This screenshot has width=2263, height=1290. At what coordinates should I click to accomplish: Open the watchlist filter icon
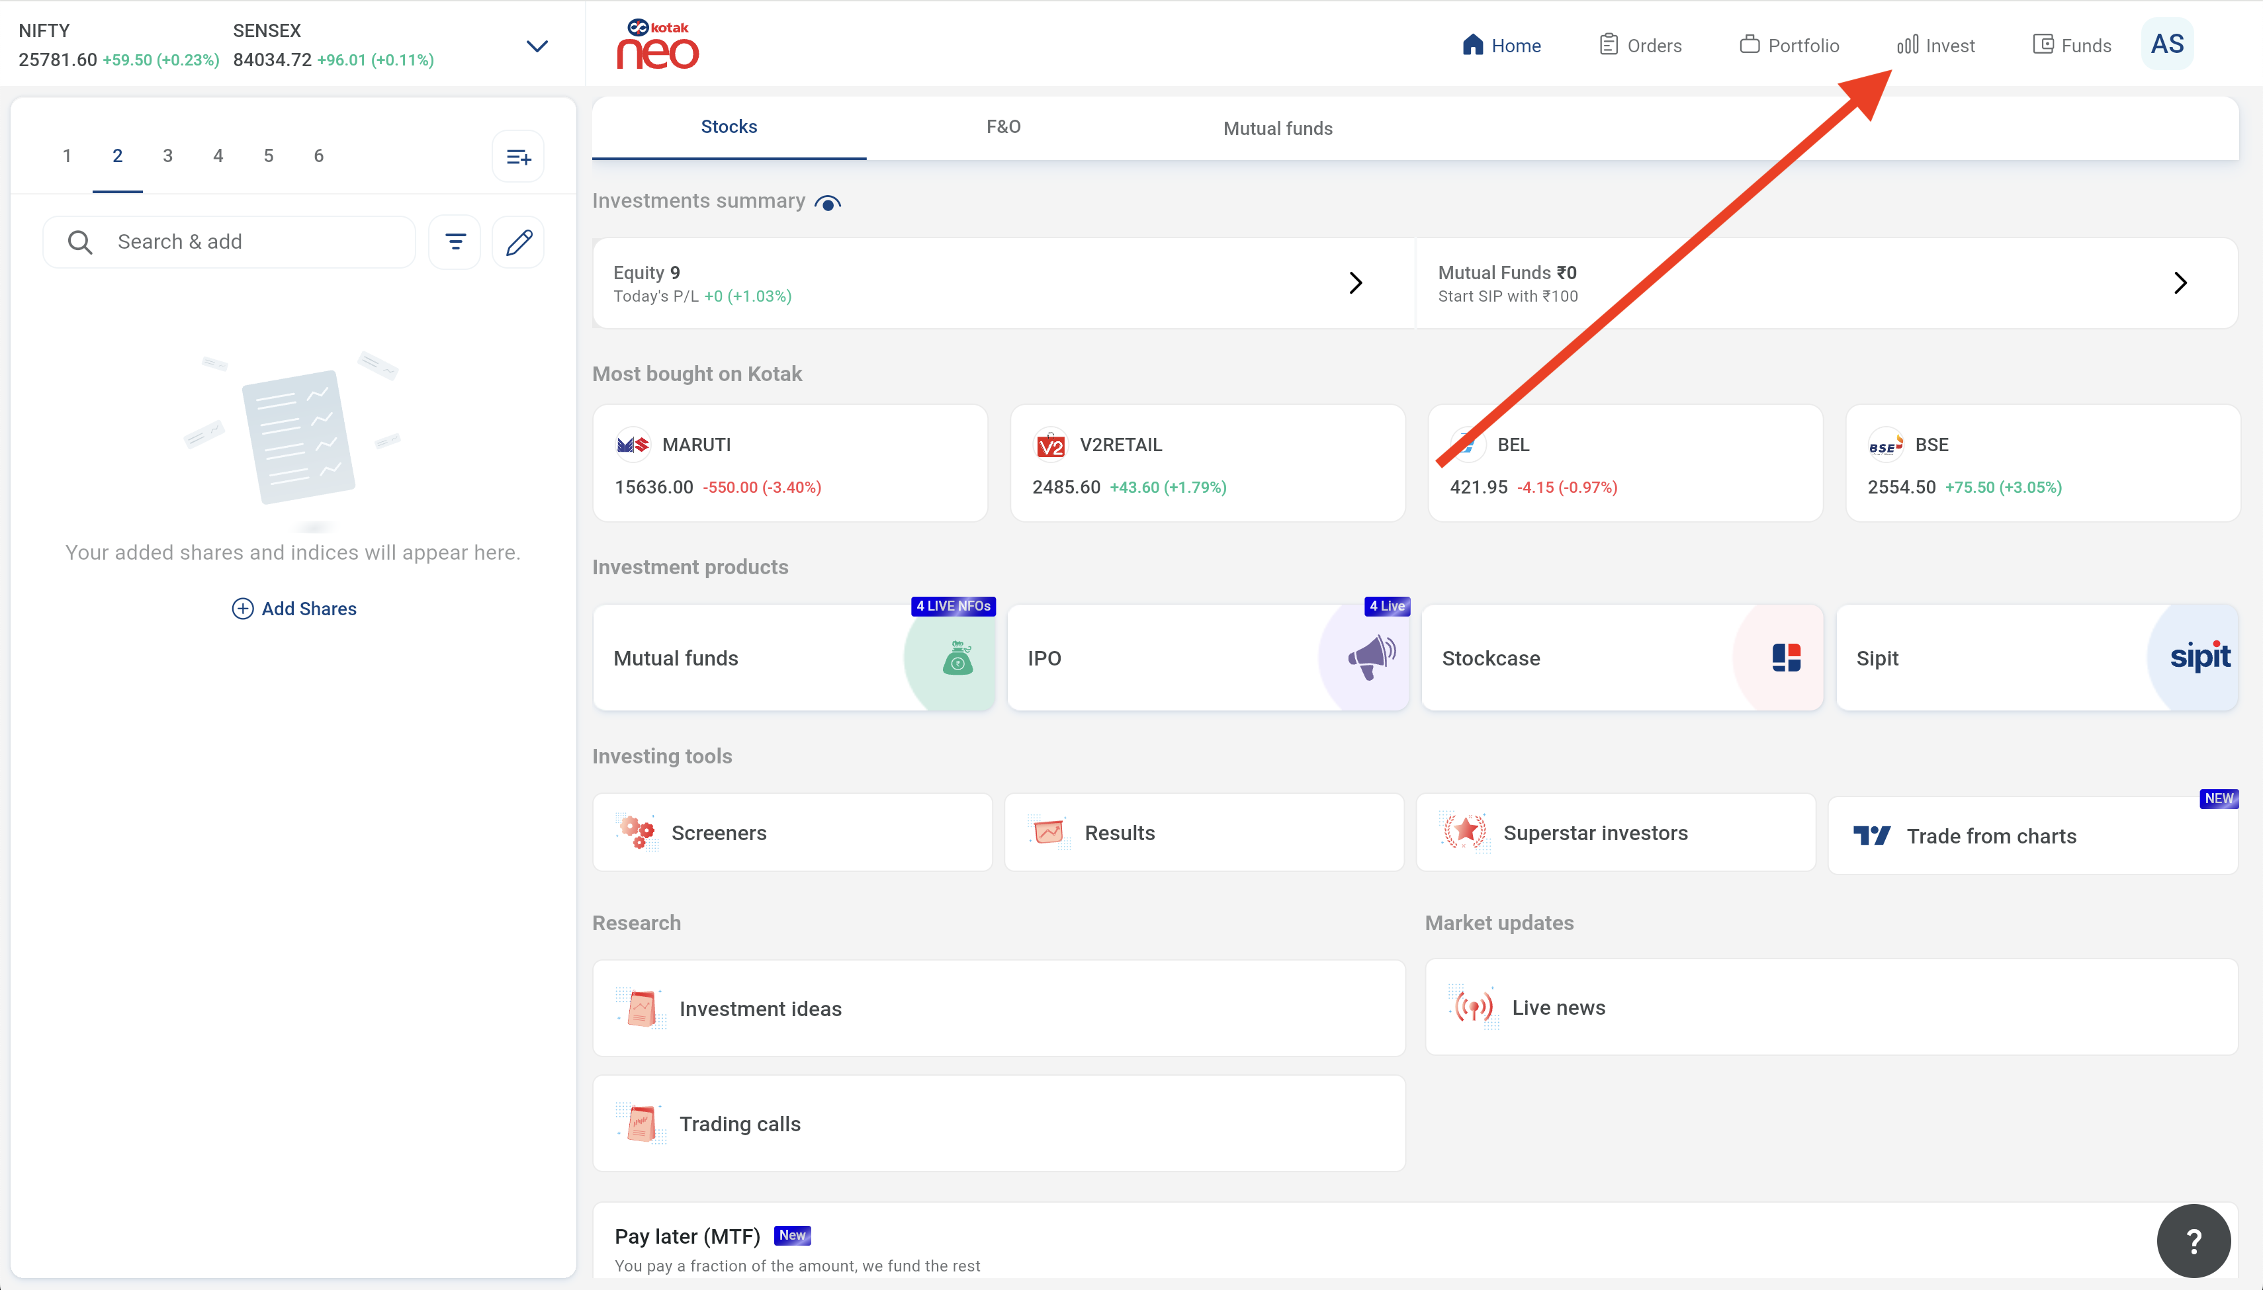[455, 242]
